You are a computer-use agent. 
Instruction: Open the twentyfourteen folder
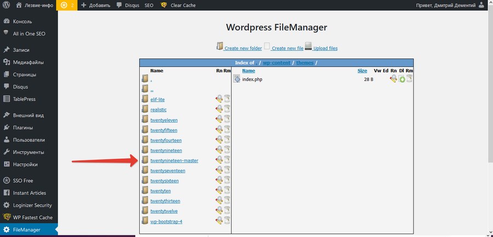(x=165, y=140)
